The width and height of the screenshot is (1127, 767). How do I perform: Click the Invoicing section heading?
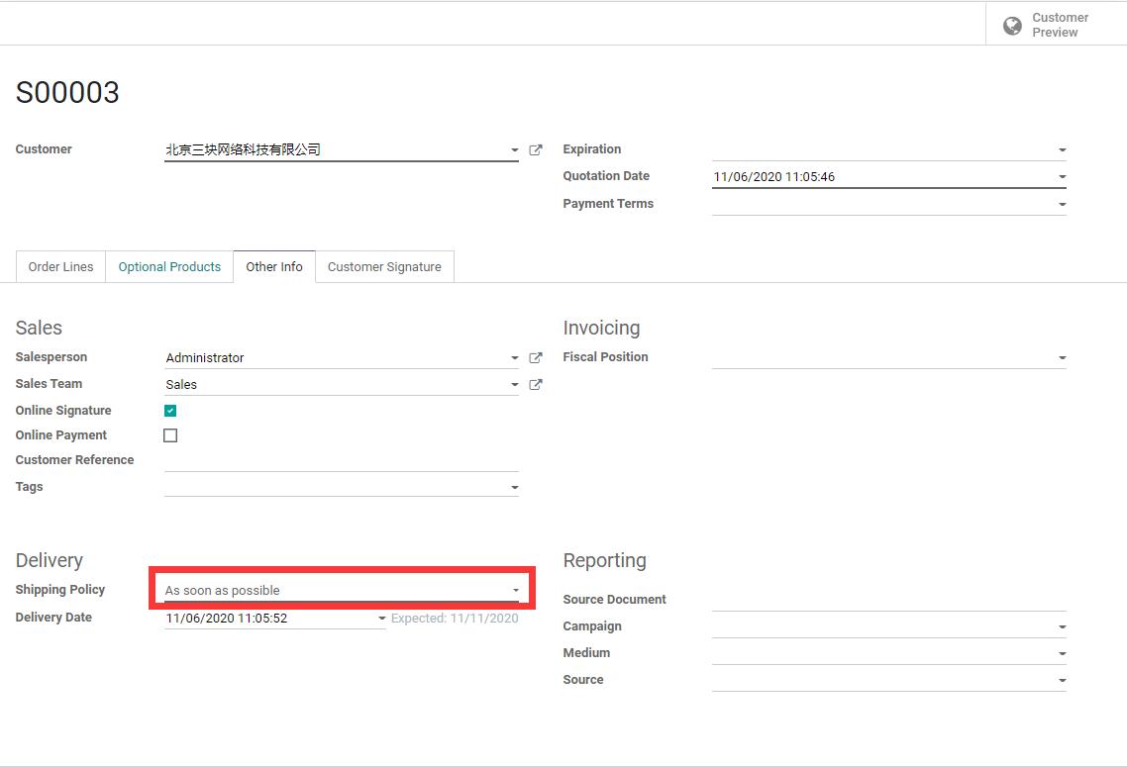tap(601, 329)
